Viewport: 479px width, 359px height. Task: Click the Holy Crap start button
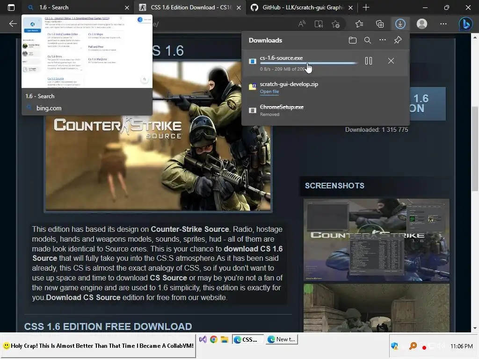point(98,346)
